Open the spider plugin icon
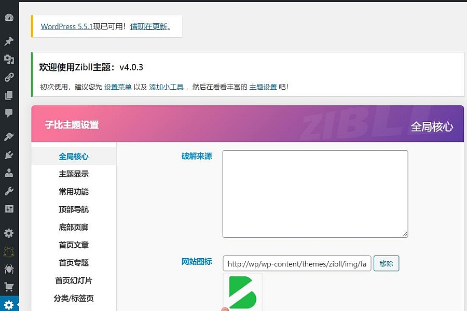467x311 pixels. tap(9, 270)
